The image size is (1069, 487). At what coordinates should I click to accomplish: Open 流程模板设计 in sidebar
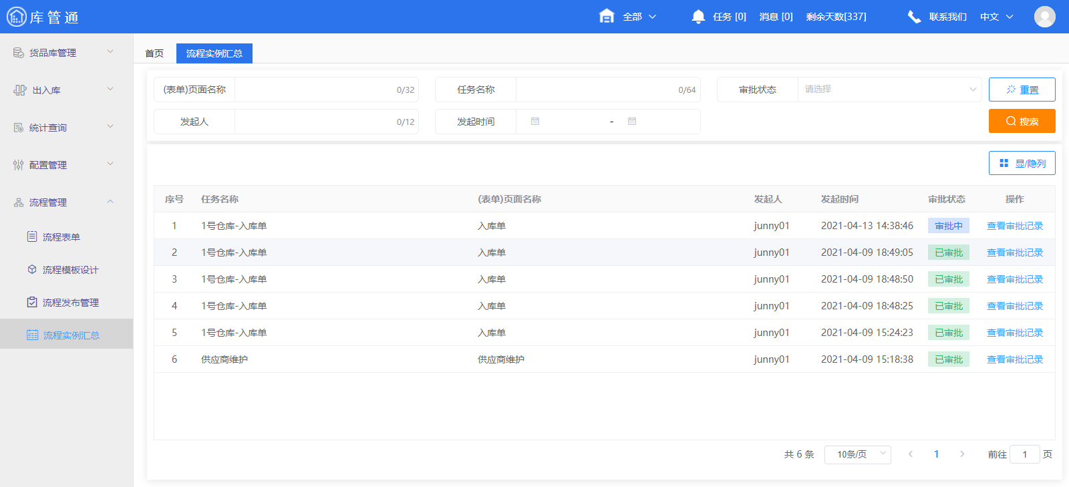point(70,270)
